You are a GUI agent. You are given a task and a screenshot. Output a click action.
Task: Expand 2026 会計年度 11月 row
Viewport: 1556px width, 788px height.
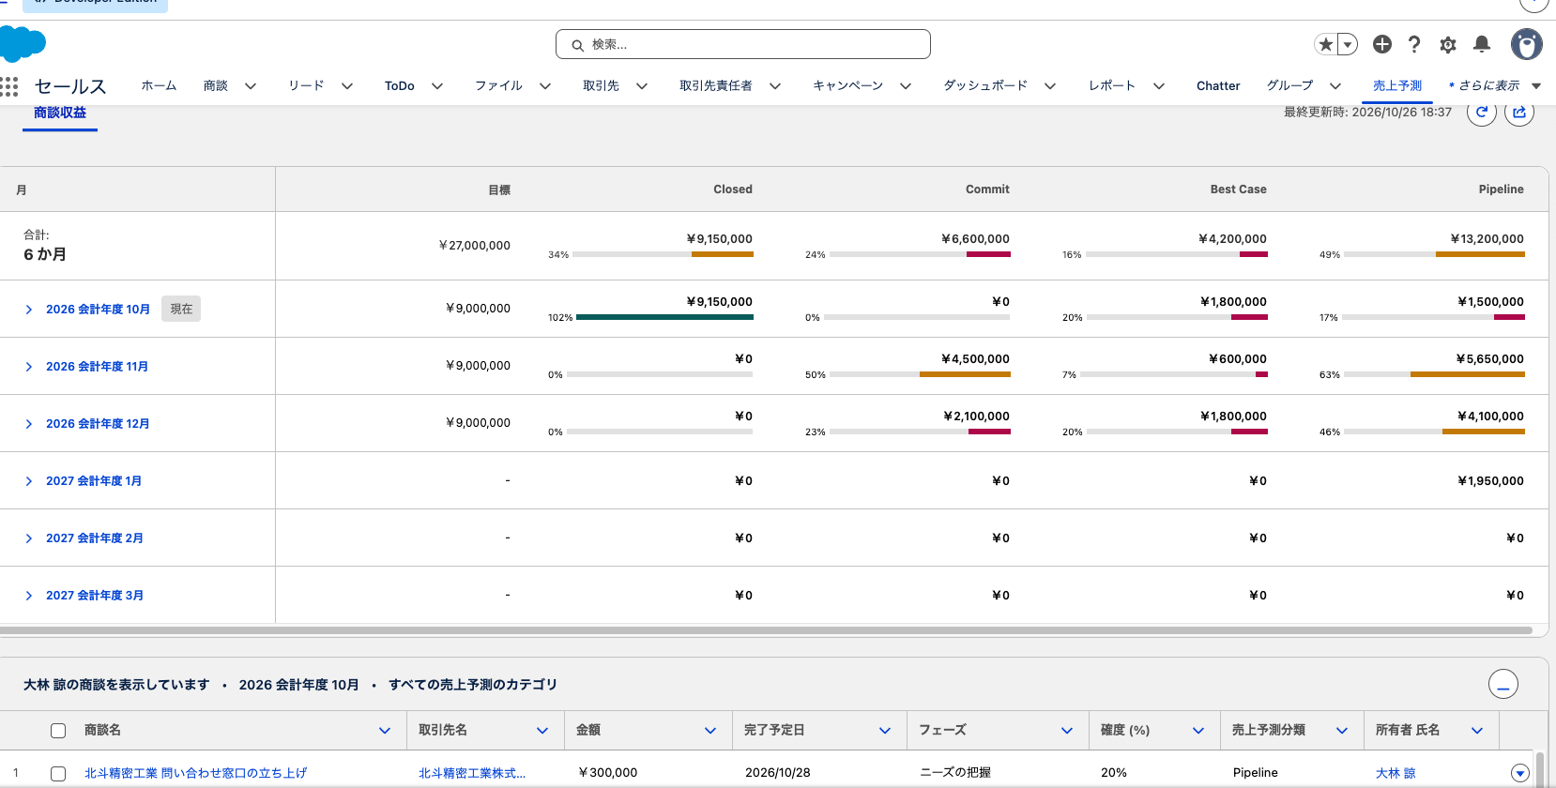(29, 367)
